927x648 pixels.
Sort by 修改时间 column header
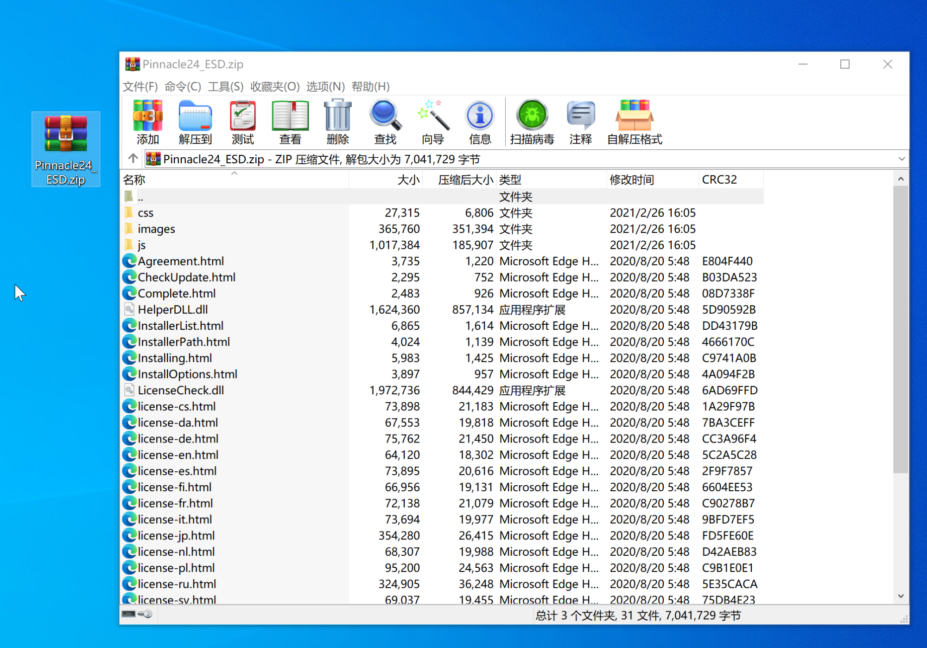point(653,180)
